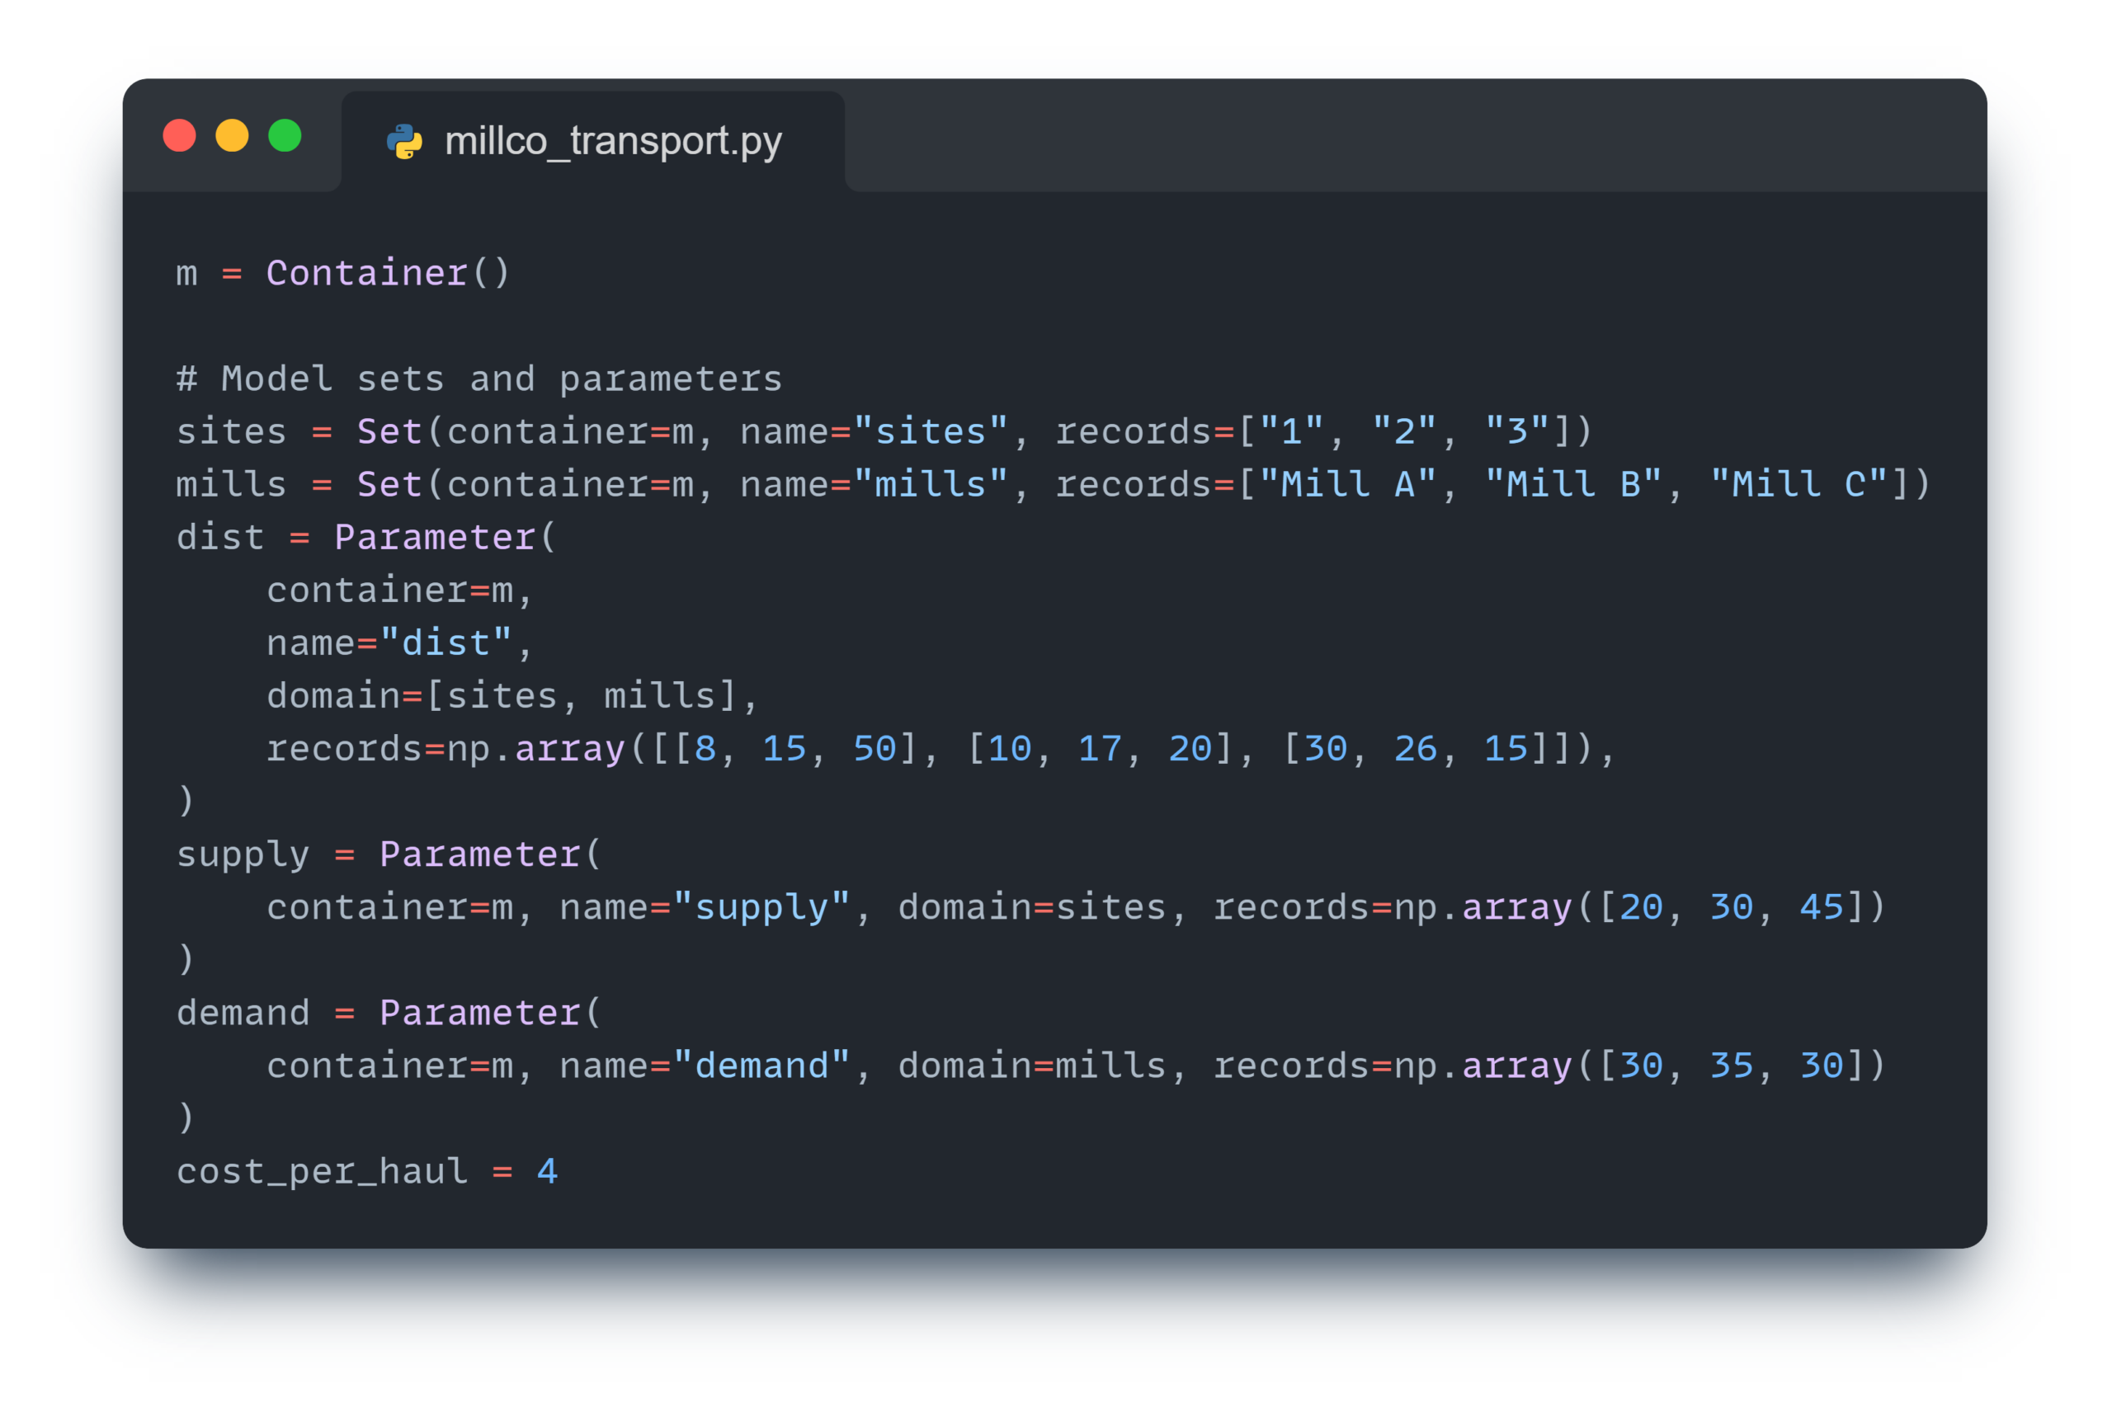Click the red close window dot
Viewport: 2112px width, 1421px height.
(x=180, y=136)
